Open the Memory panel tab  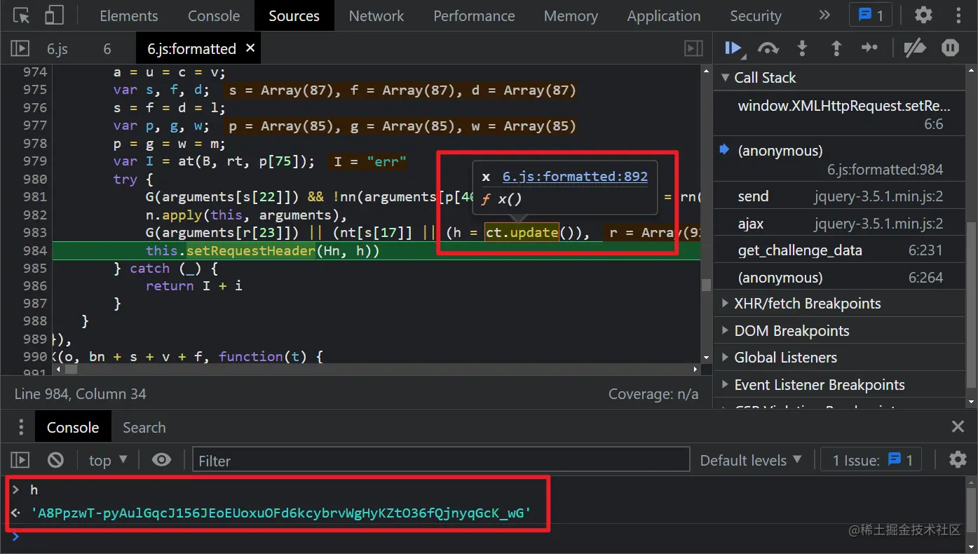tap(571, 15)
